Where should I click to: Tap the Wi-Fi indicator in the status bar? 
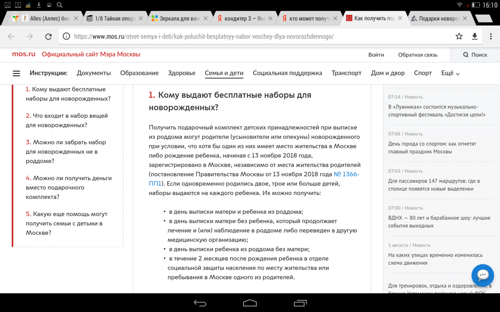click(460, 5)
